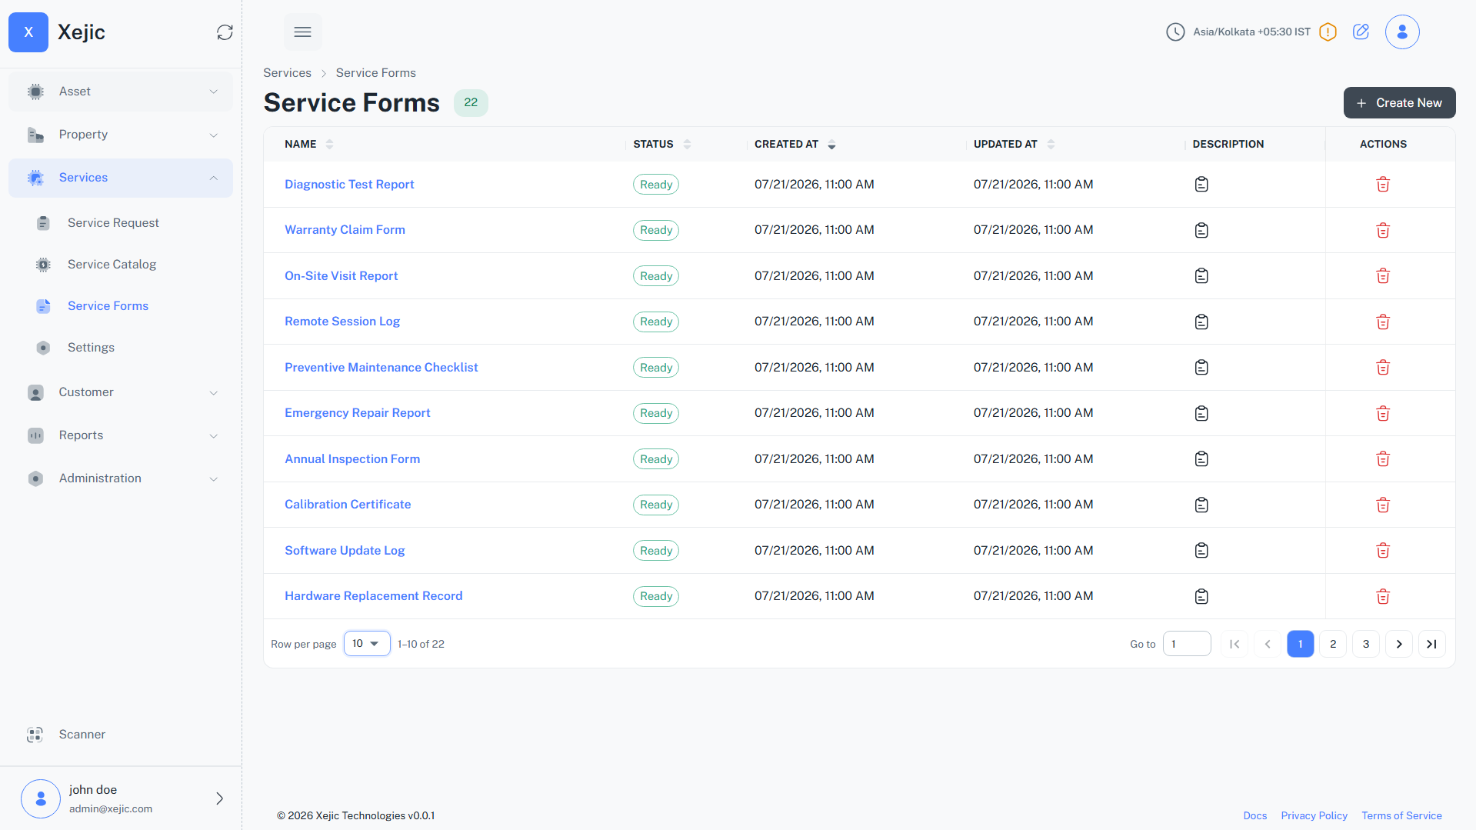Go to next page arrow
This screenshot has height=830, width=1476.
[1399, 644]
